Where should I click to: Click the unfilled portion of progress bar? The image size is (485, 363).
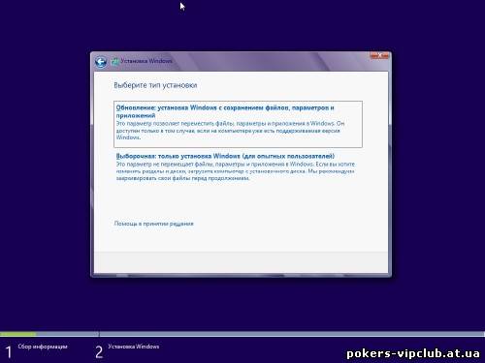292,334
